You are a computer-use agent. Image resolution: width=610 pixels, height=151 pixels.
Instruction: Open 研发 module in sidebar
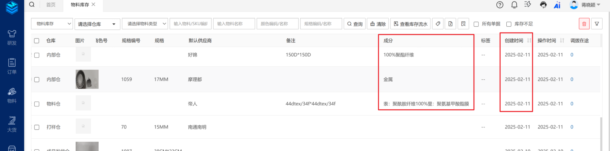click(x=12, y=38)
